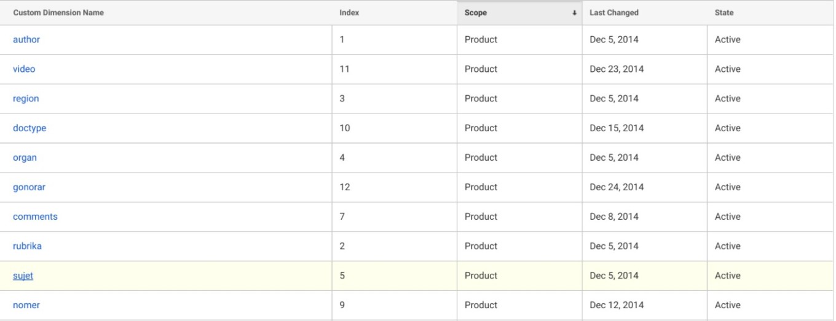The image size is (836, 321).
Task: Open the comments custom dimension
Action: tap(35, 216)
